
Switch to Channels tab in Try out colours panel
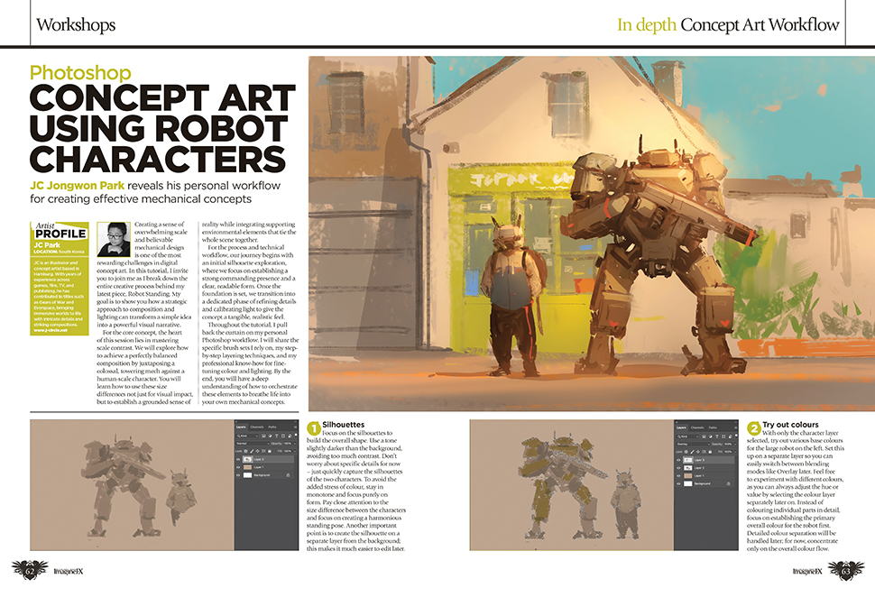click(x=697, y=427)
